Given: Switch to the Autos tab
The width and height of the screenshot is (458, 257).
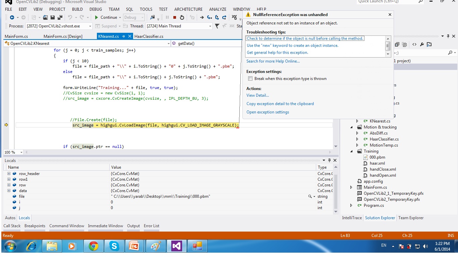Looking at the screenshot, I should (x=10, y=218).
